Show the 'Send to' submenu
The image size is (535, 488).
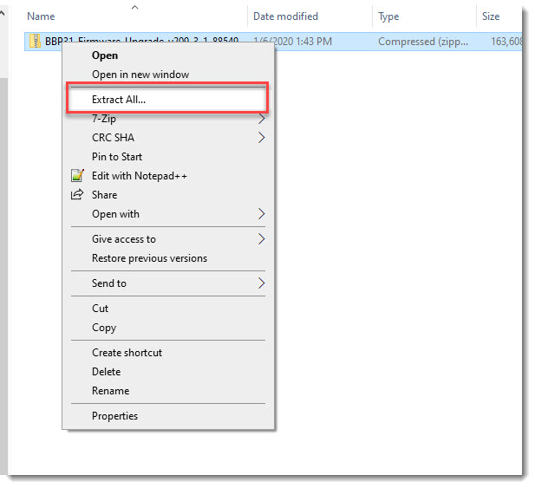[261, 283]
